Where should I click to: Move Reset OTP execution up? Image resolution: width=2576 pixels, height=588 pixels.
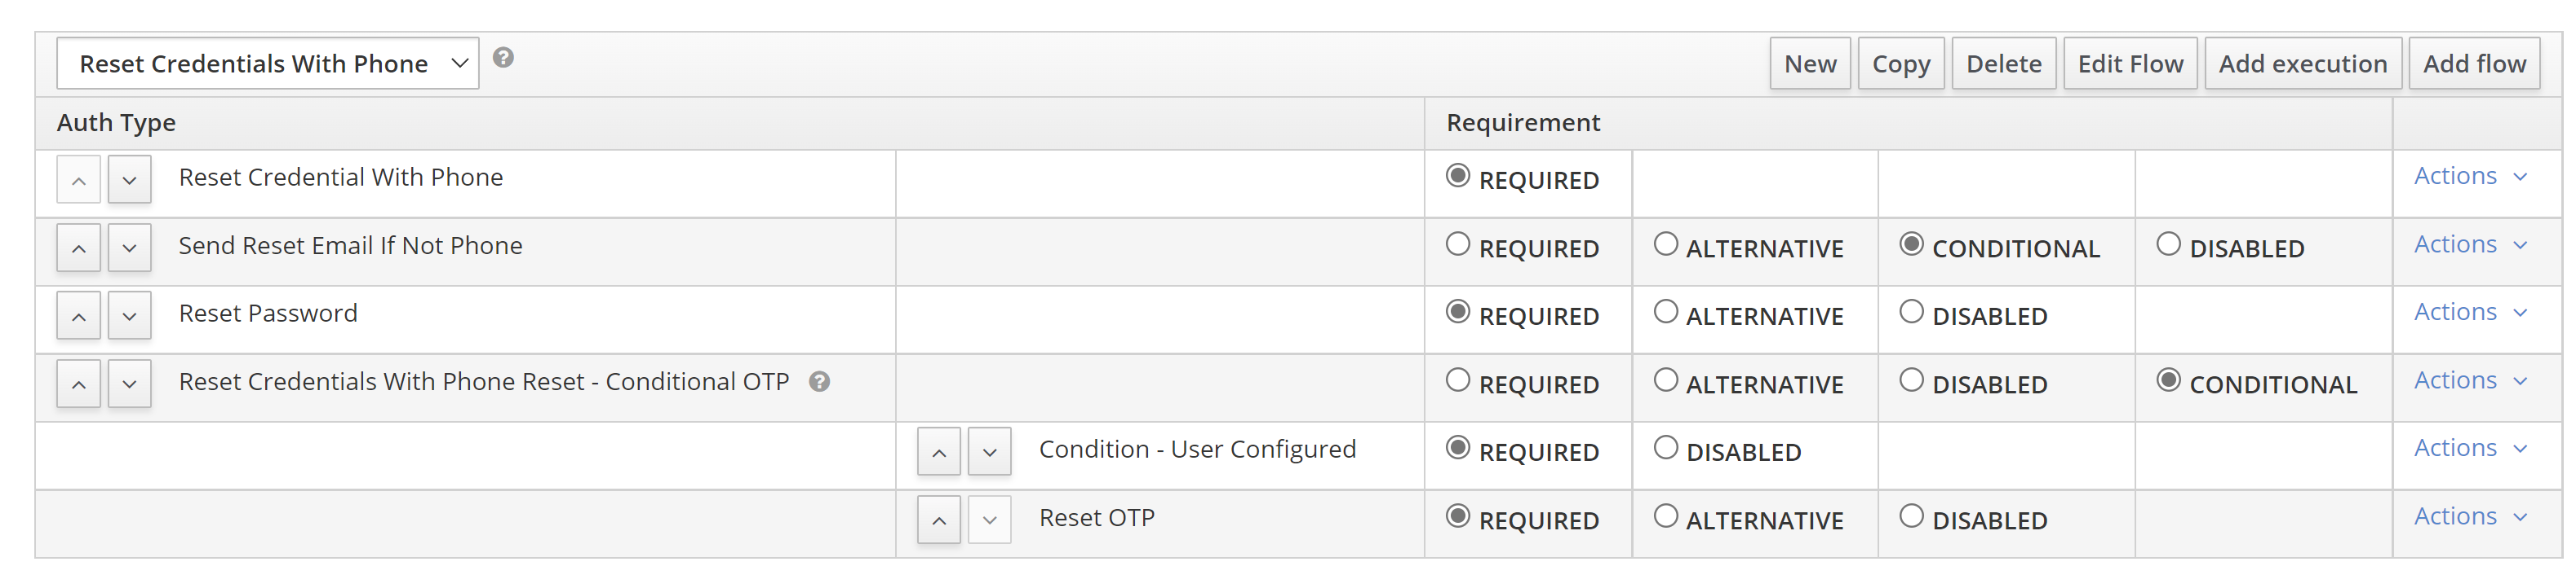[939, 520]
